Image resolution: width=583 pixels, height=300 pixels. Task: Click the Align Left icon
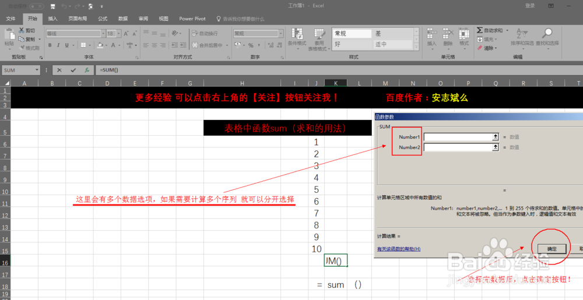pos(146,45)
